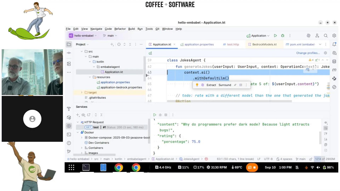Open the Application run configuration dropdown
Viewport: 340px width, 191px height.
pos(258,36)
